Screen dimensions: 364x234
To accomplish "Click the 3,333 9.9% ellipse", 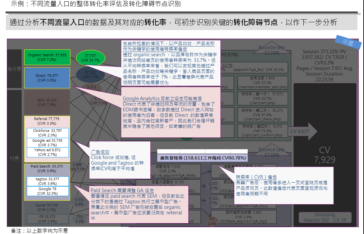I will 79,202.
